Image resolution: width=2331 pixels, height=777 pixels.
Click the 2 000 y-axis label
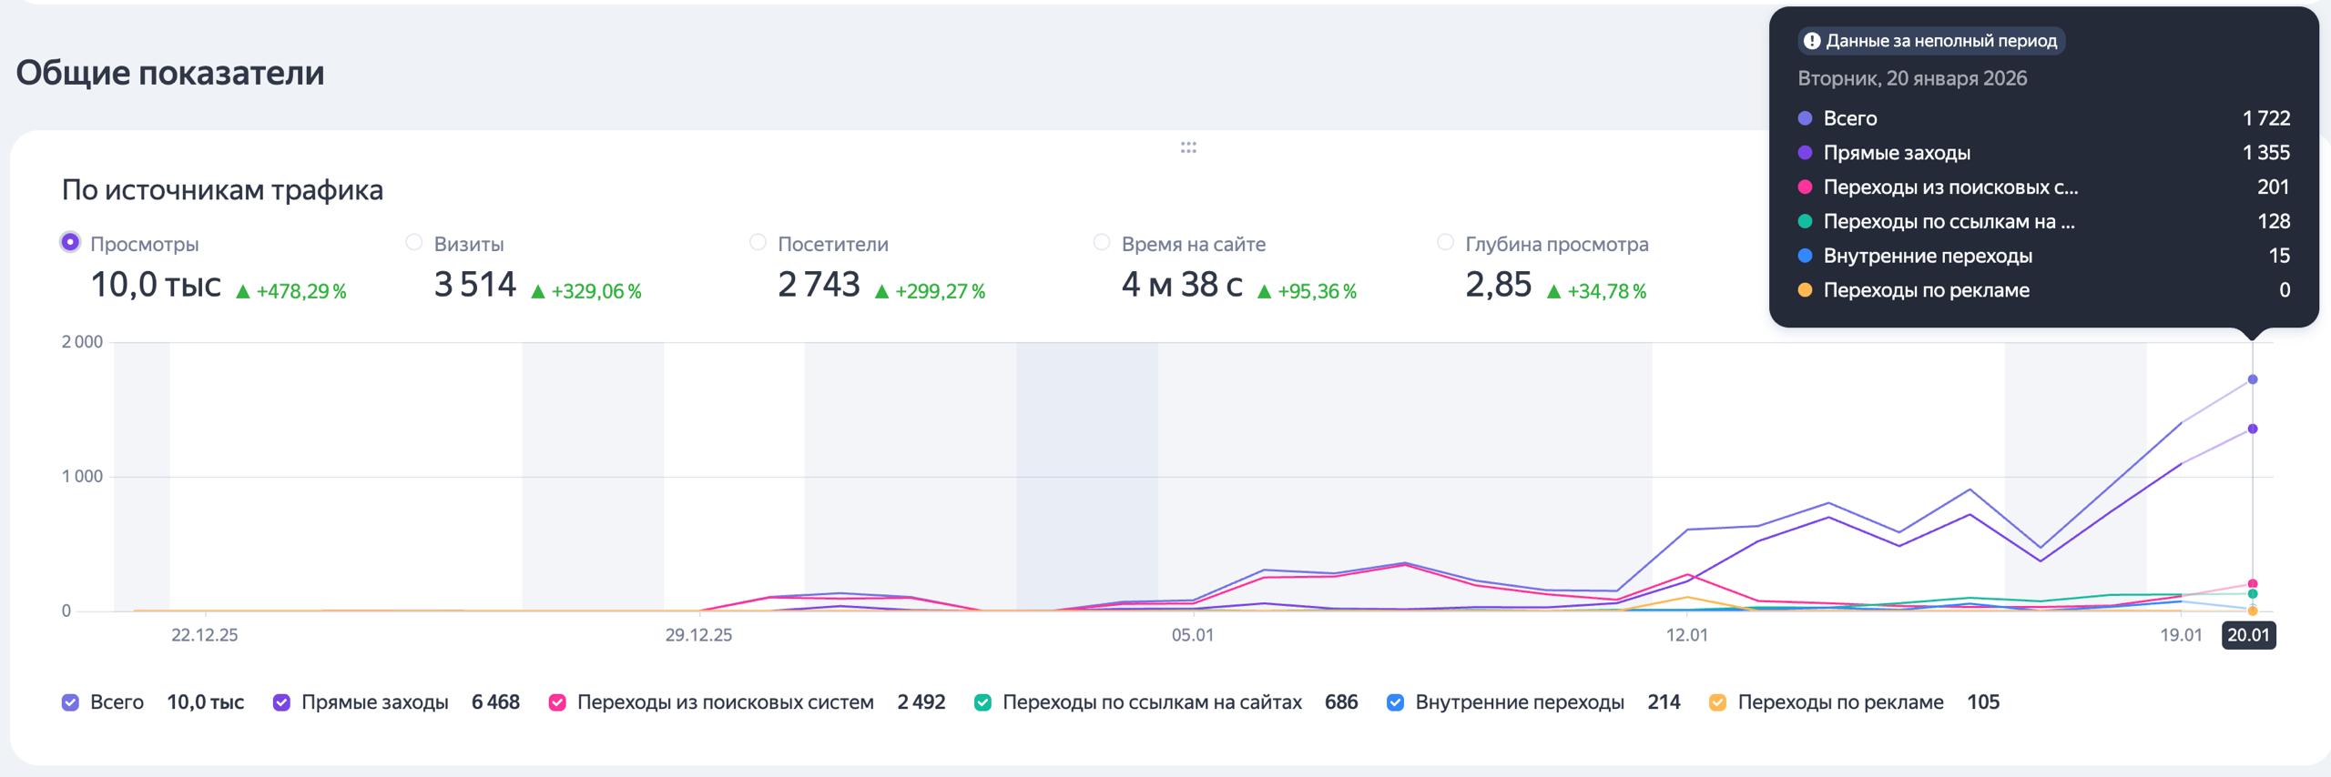click(82, 342)
